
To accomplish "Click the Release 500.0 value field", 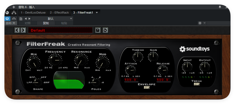I will (x=164, y=80).
